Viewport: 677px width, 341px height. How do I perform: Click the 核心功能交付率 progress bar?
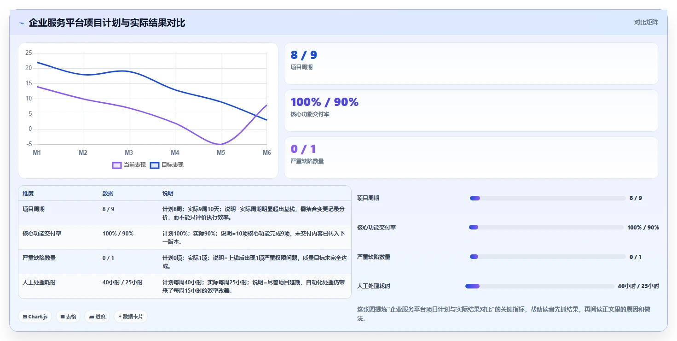pyautogui.click(x=546, y=227)
